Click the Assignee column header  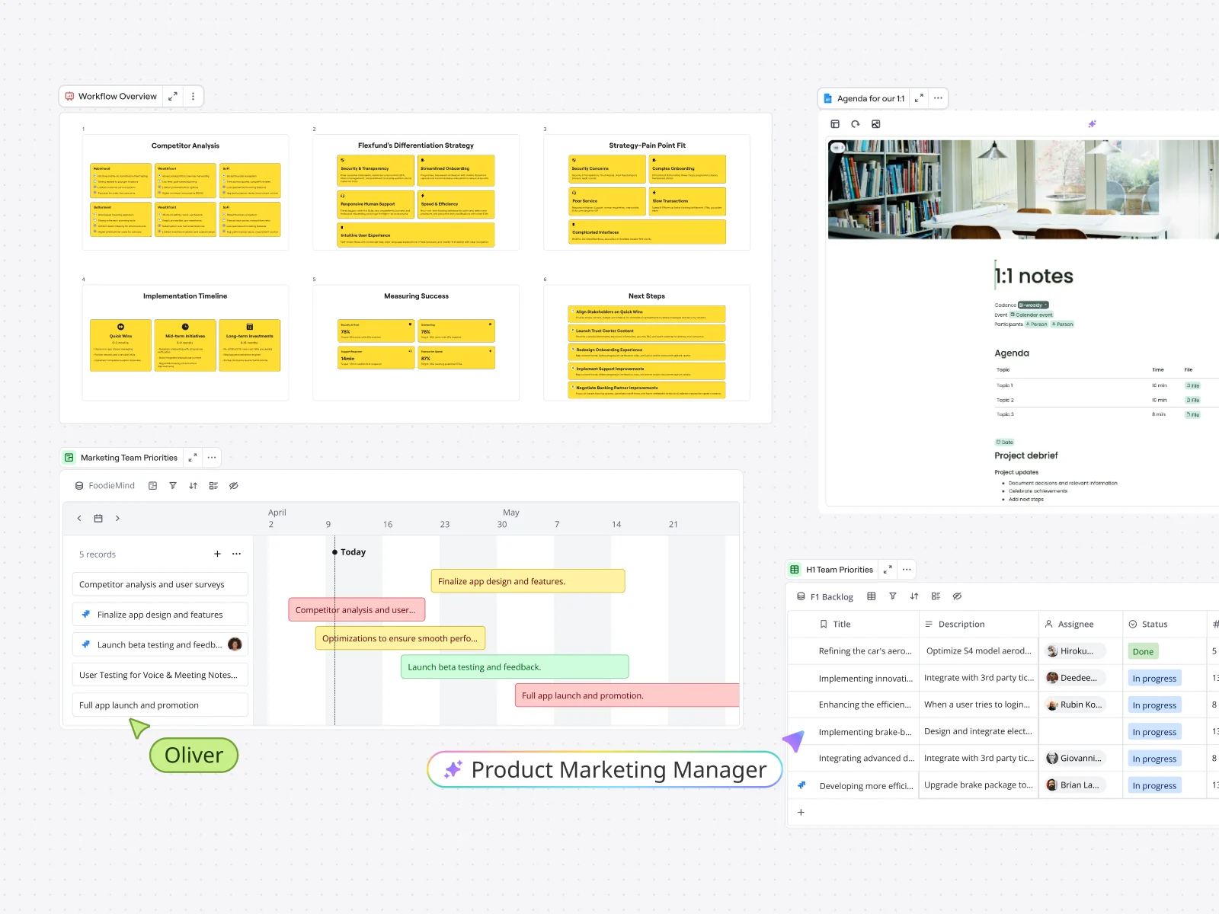[x=1080, y=624]
